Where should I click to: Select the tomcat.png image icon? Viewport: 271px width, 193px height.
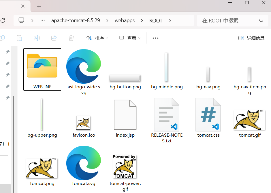pos(42,168)
